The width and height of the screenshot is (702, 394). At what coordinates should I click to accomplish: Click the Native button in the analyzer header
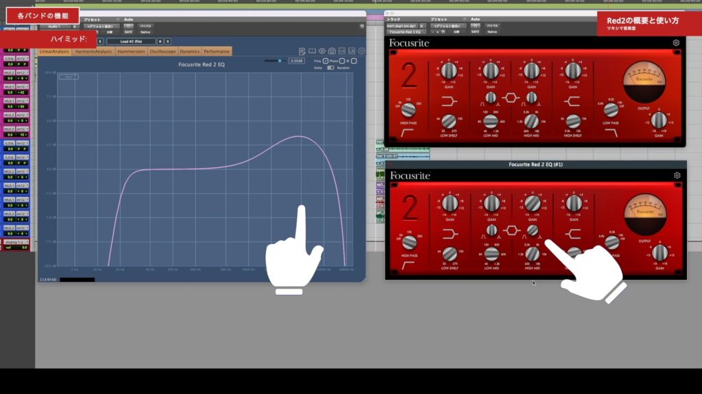145,32
